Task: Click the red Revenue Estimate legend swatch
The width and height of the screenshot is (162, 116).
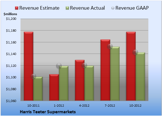Action: pos(17,8)
